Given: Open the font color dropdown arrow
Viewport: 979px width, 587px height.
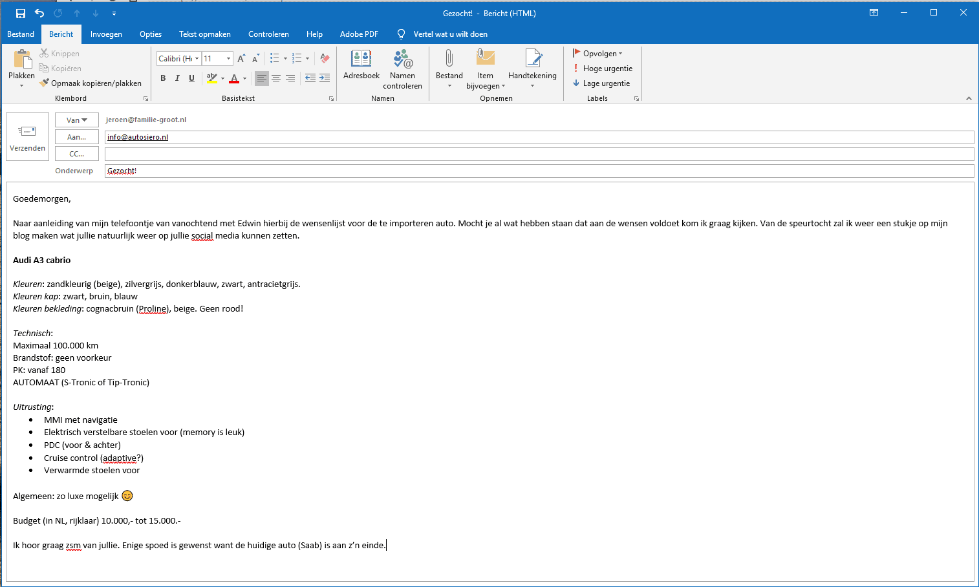Looking at the screenshot, I should point(244,79).
